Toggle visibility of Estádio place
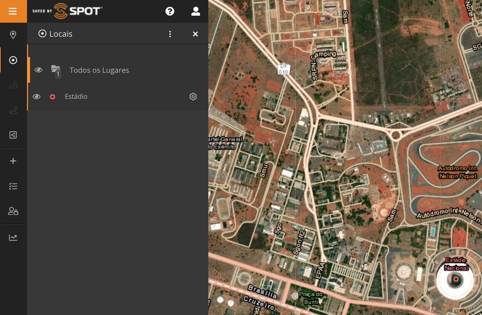Viewport: 482px width, 315px height. click(x=37, y=97)
